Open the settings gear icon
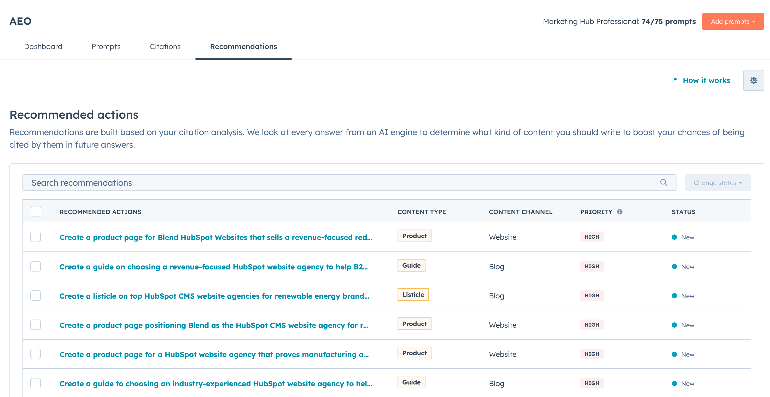The image size is (770, 397). point(754,80)
